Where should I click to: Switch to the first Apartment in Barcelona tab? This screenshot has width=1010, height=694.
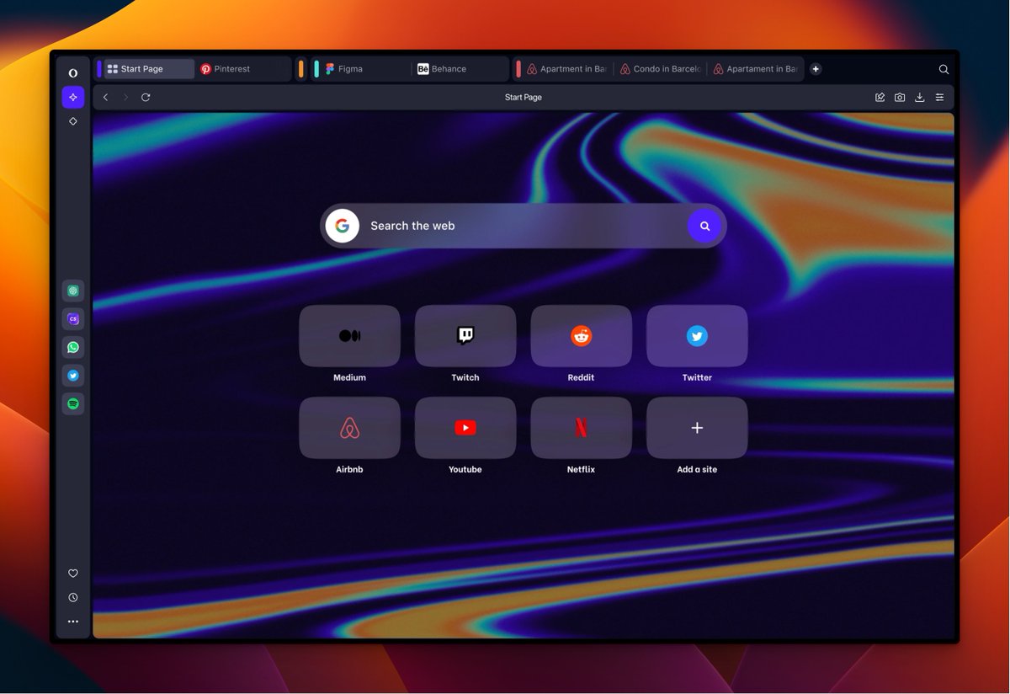pyautogui.click(x=567, y=69)
